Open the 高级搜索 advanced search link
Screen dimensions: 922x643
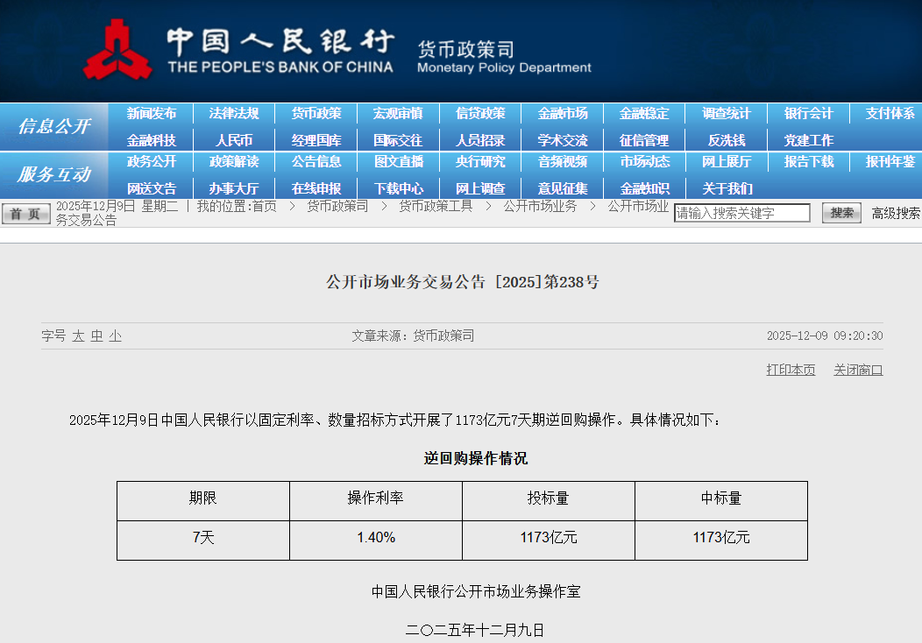896,213
